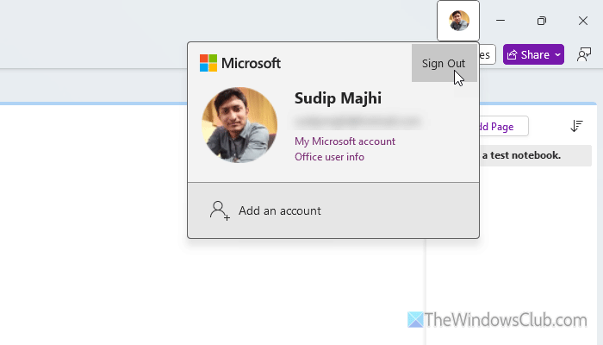The width and height of the screenshot is (603, 345).
Task: Restore down the OneNote window
Action: click(x=542, y=21)
